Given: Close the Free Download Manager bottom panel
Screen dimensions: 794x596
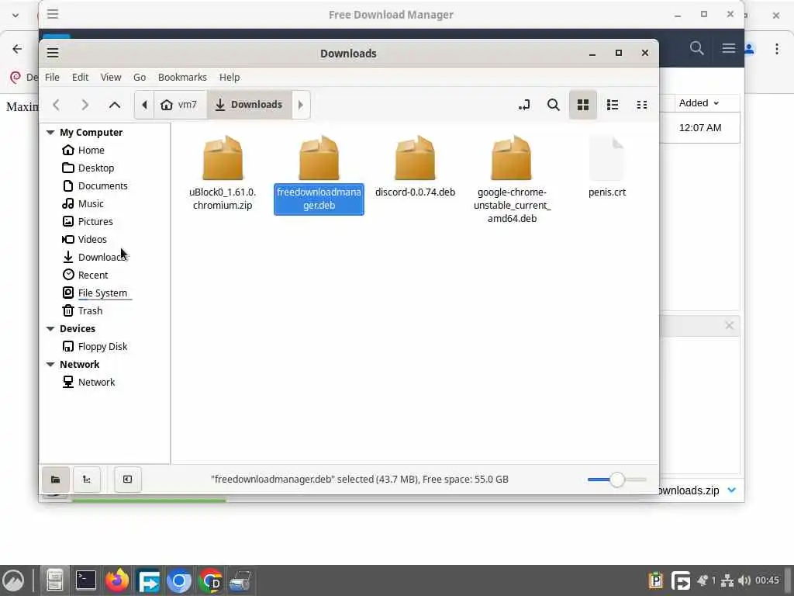Looking at the screenshot, I should [x=729, y=325].
